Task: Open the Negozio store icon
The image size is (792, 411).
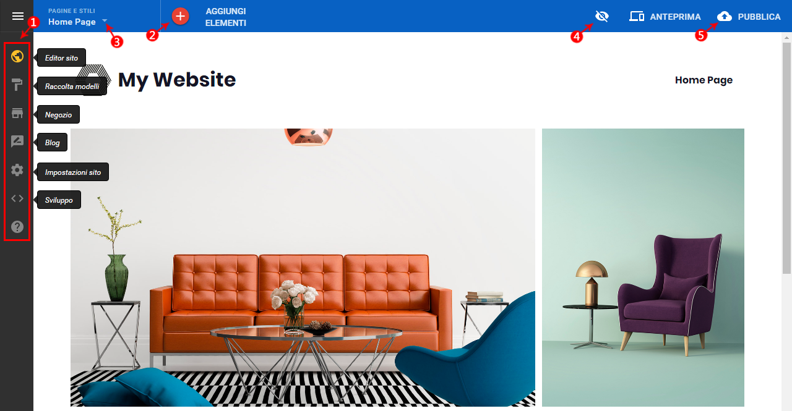Action: click(x=17, y=114)
